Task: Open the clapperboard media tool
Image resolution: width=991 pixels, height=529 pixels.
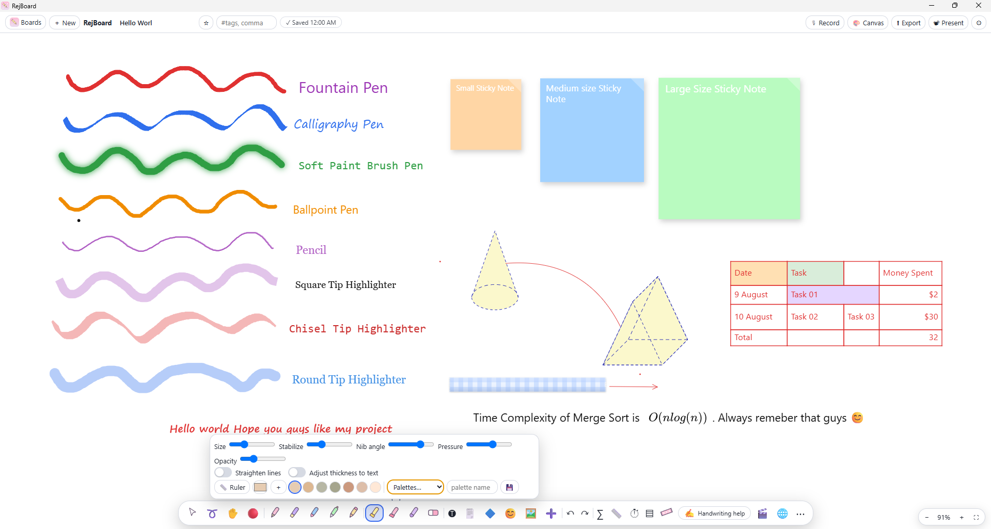Action: 762,513
